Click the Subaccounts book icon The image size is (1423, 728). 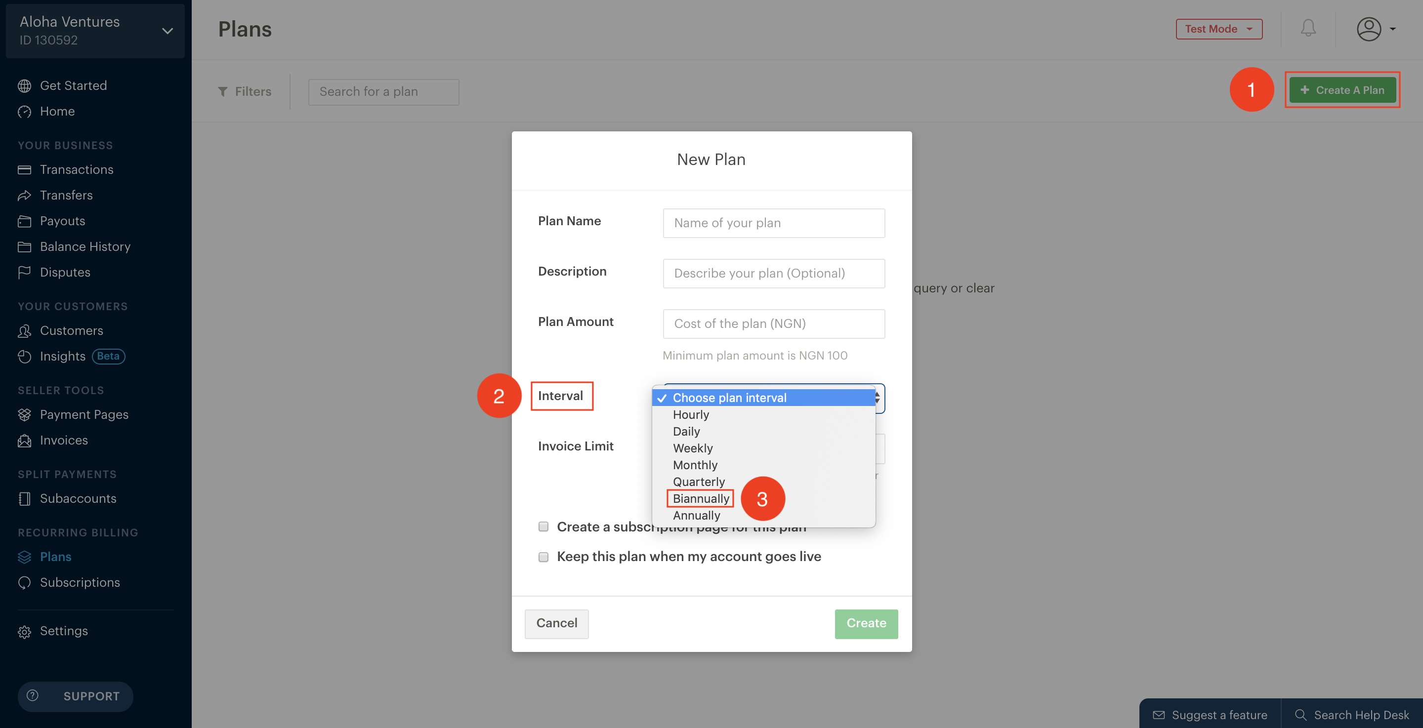pos(24,499)
